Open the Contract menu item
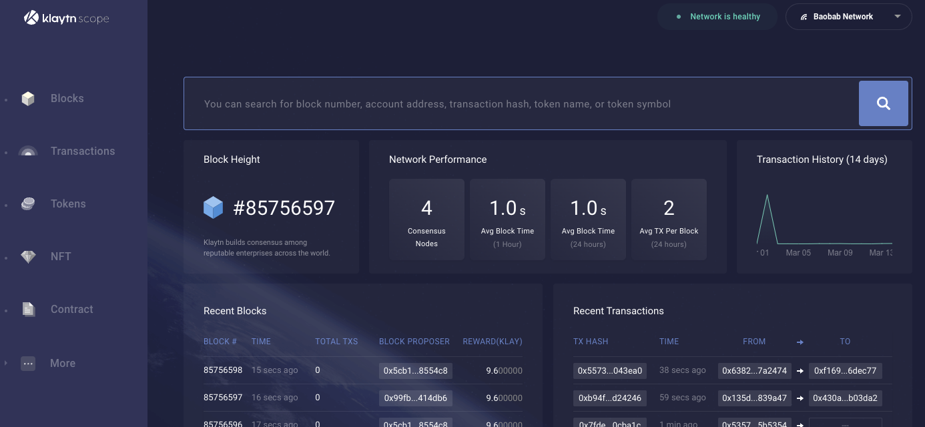Screen dimensions: 925x427 (x=72, y=310)
